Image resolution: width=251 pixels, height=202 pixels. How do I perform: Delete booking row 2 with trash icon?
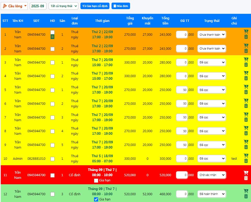[246, 51]
